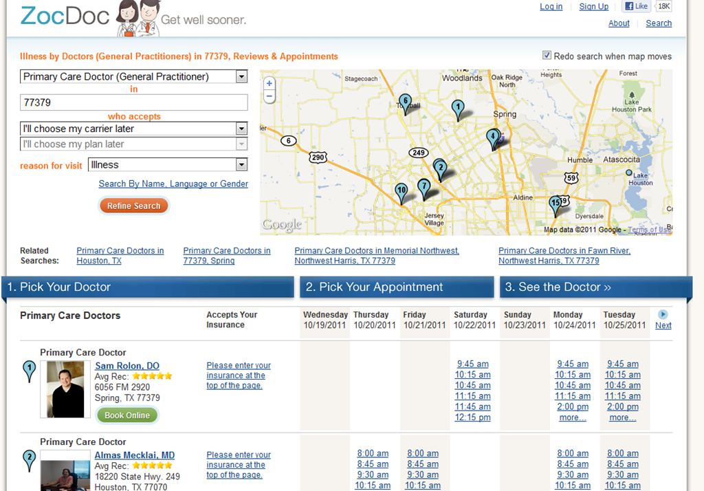Click the Next week link

pos(663,326)
